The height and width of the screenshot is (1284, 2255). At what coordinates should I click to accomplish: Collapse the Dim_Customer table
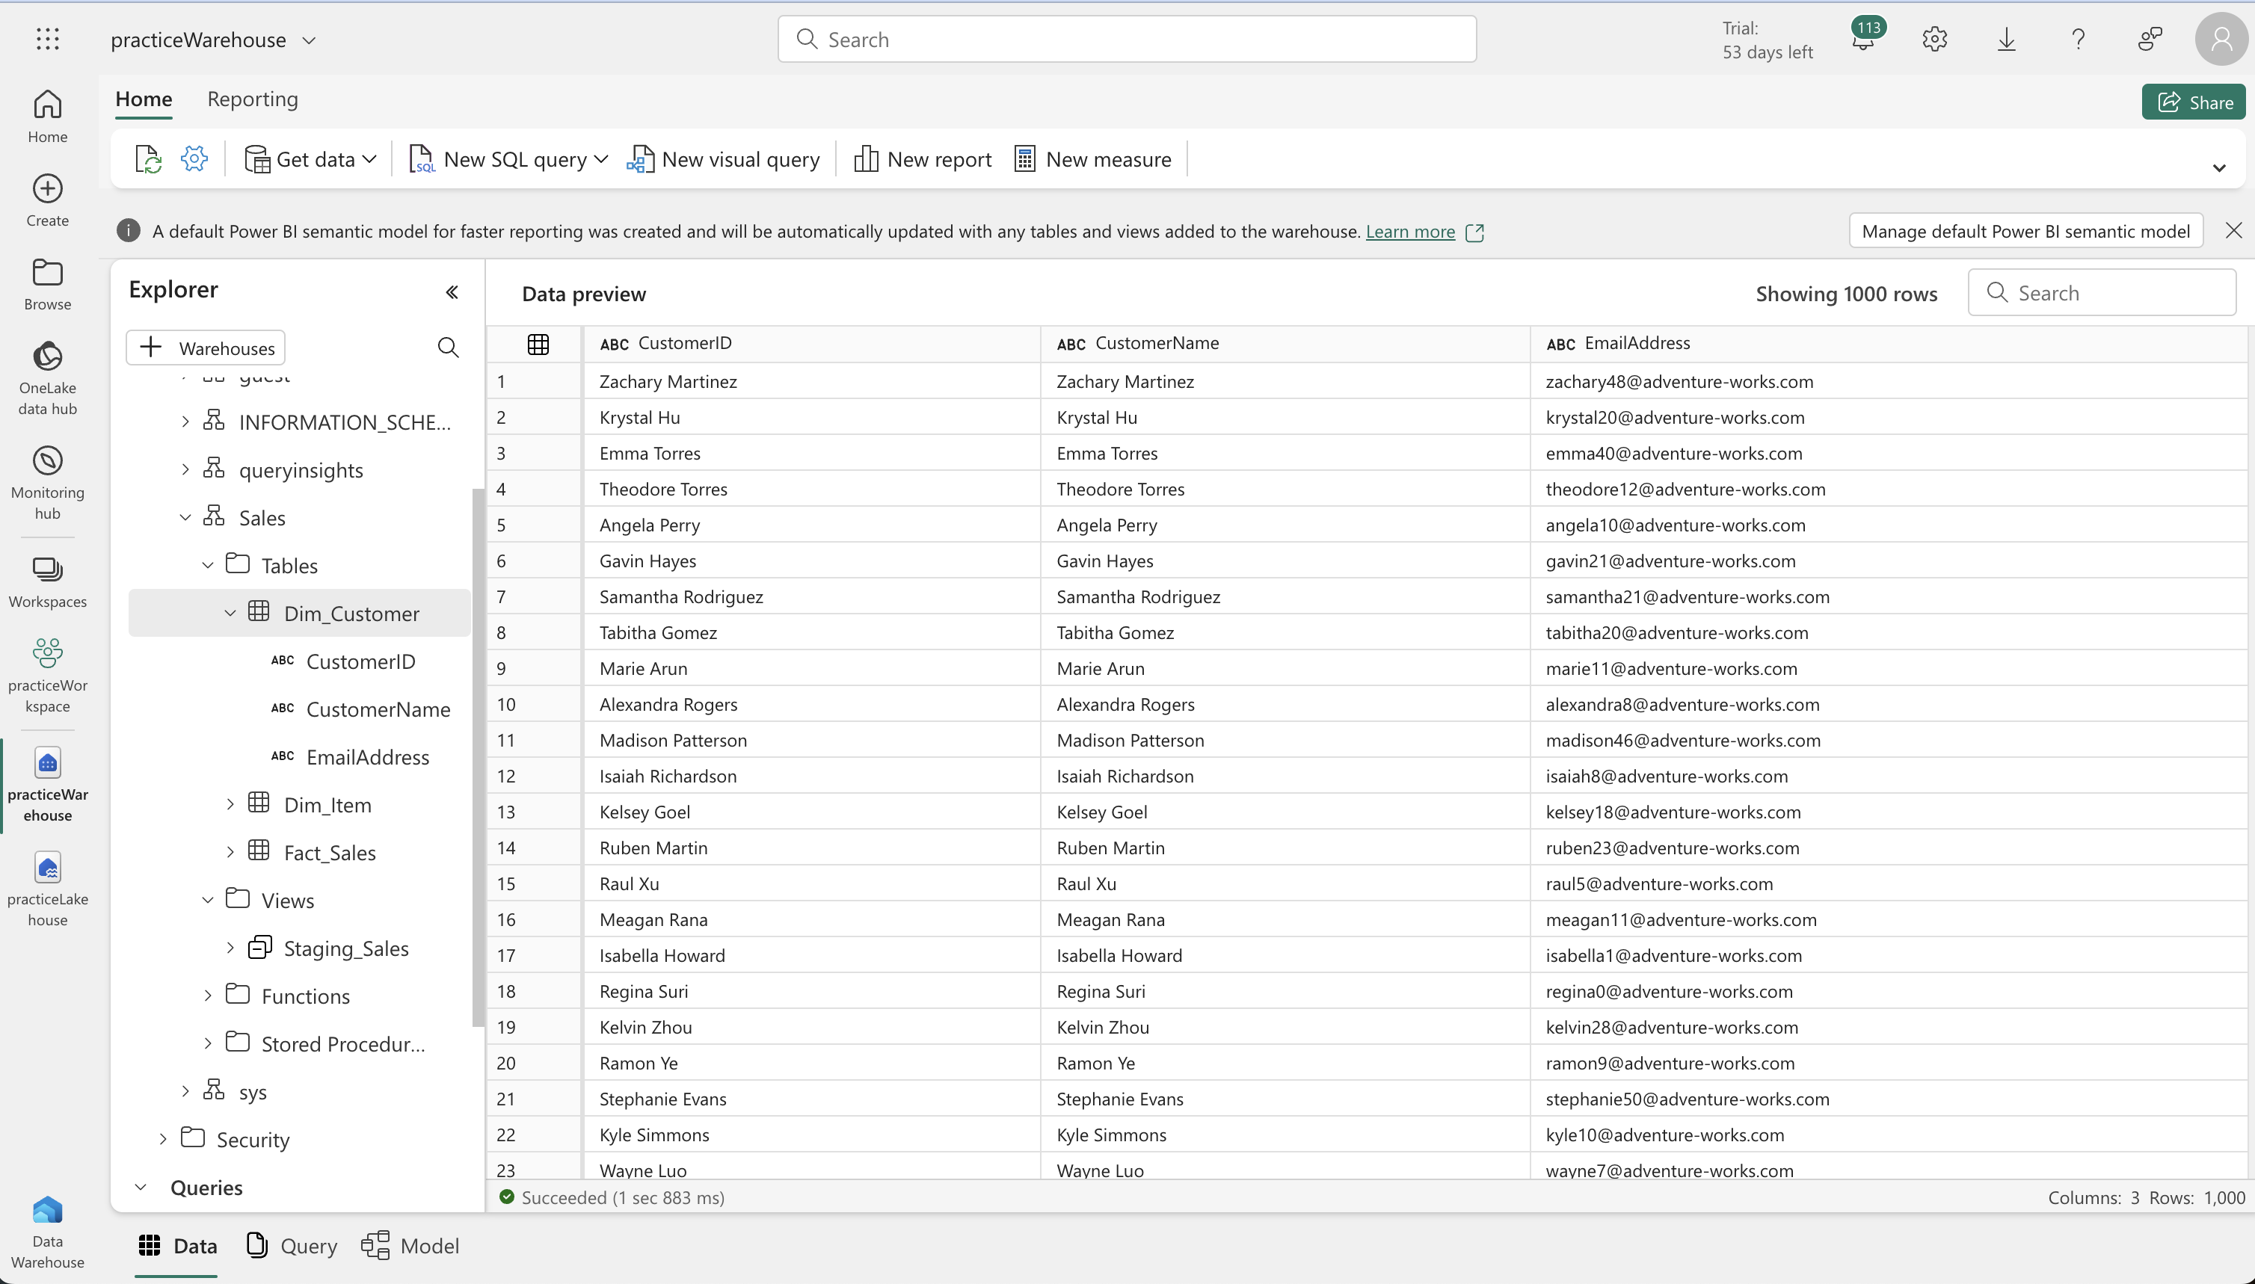pyautogui.click(x=230, y=613)
